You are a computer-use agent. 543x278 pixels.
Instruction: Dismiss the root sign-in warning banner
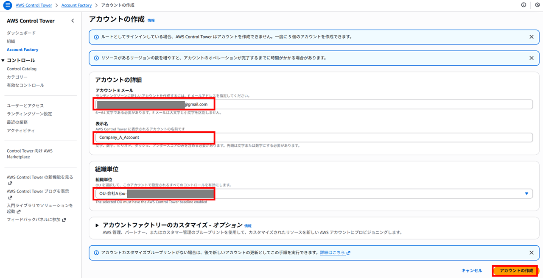531,37
